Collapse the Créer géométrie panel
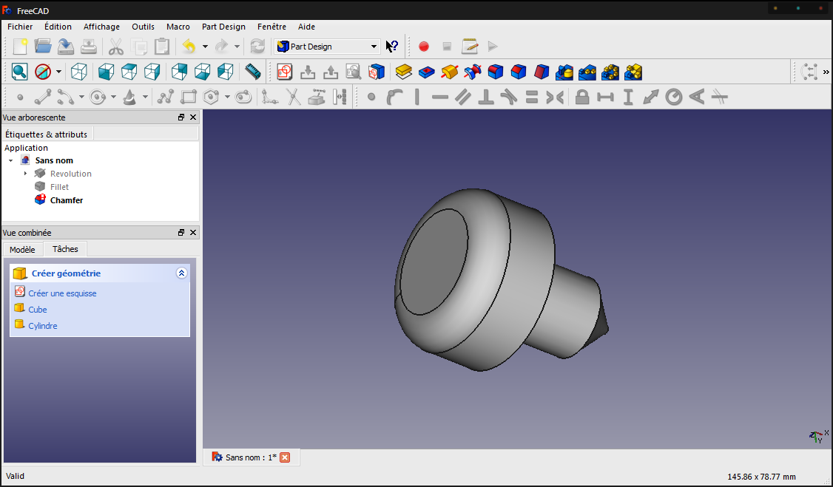Screen dimensions: 833x487 pyautogui.click(x=181, y=273)
